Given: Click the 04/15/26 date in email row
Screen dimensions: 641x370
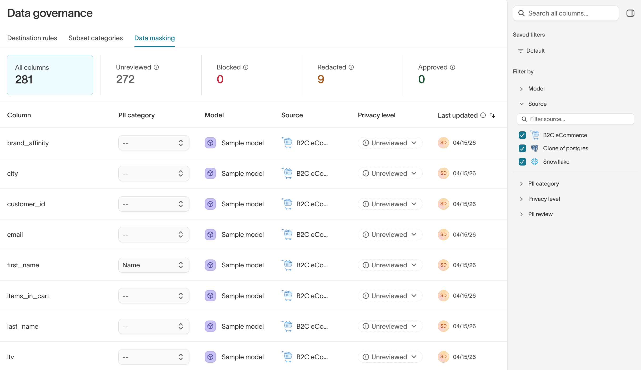Looking at the screenshot, I should (x=464, y=234).
